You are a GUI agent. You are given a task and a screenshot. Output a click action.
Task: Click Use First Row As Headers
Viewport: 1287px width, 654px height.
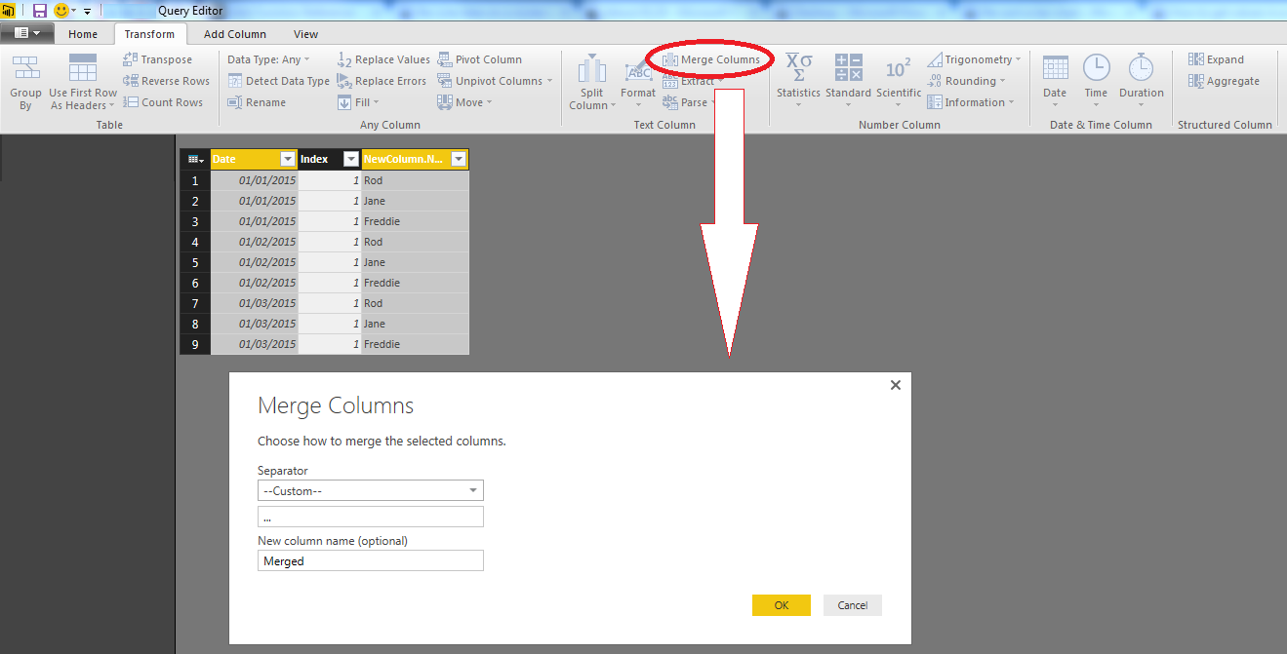(x=83, y=83)
